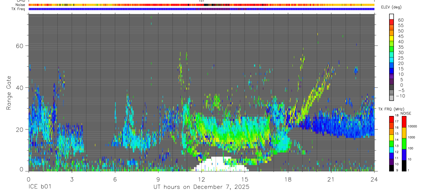Click 'UT hours on December 7, 2025' axis title
Viewport: 421px width, 194px height.
pos(201,187)
